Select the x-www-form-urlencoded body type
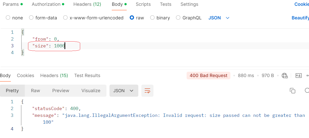 pos(93,18)
